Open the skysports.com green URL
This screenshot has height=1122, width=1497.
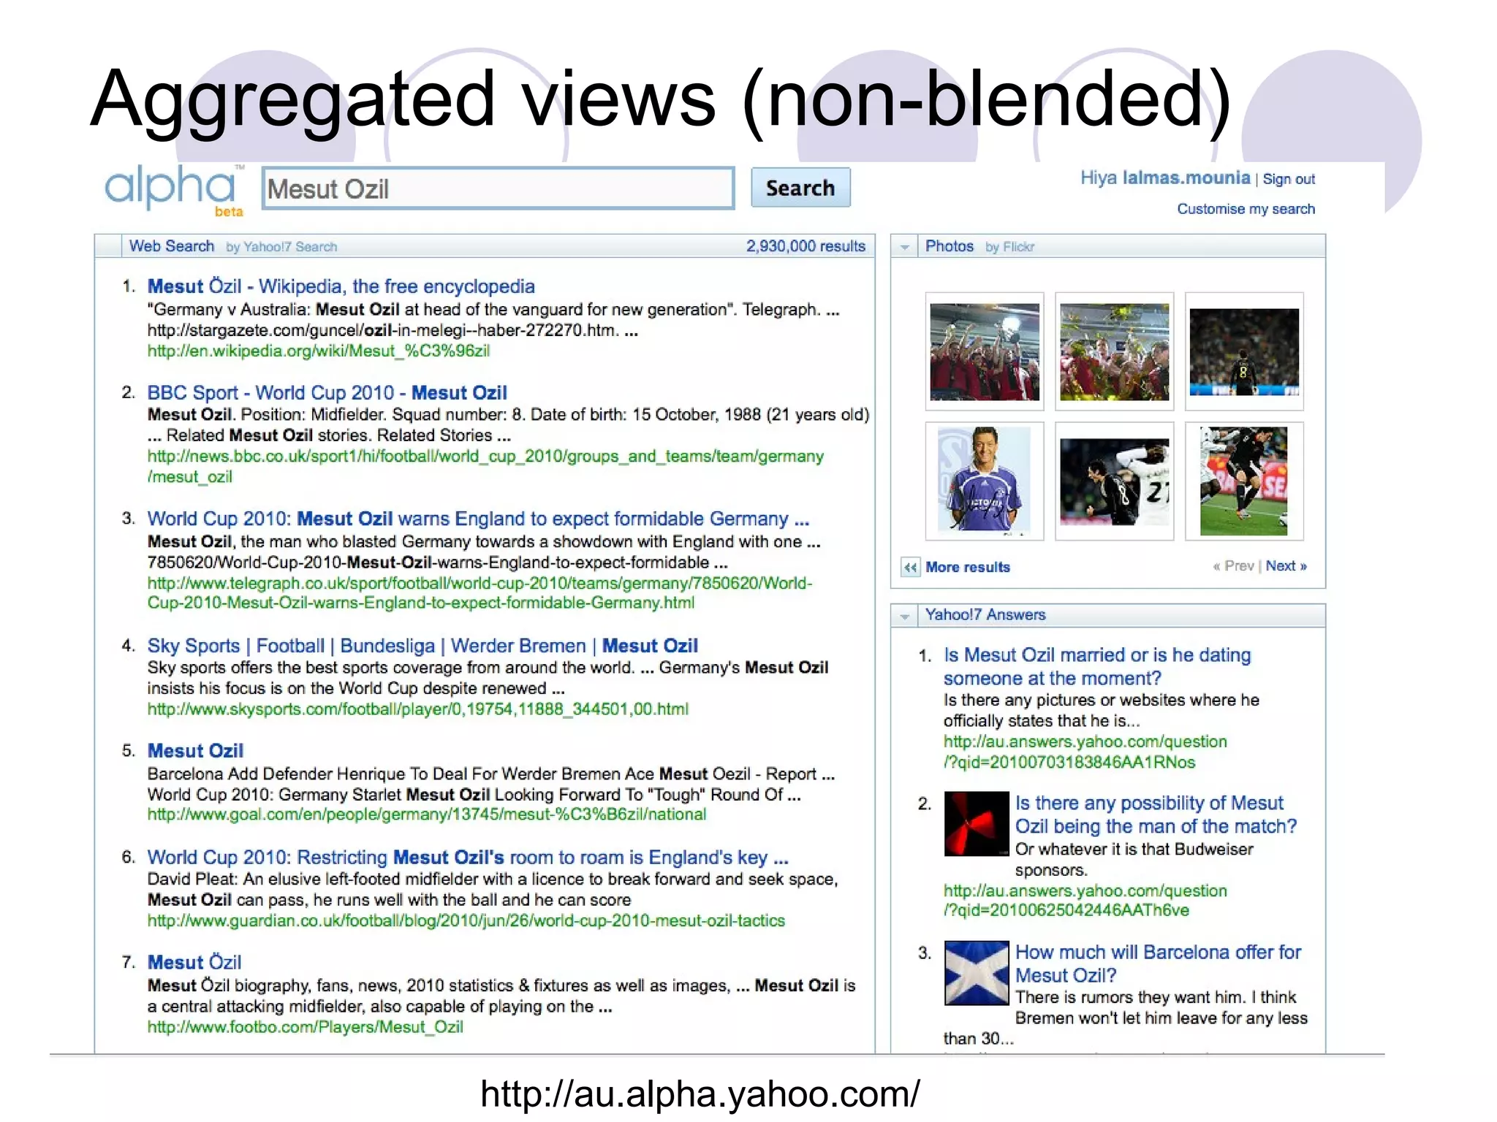[417, 709]
